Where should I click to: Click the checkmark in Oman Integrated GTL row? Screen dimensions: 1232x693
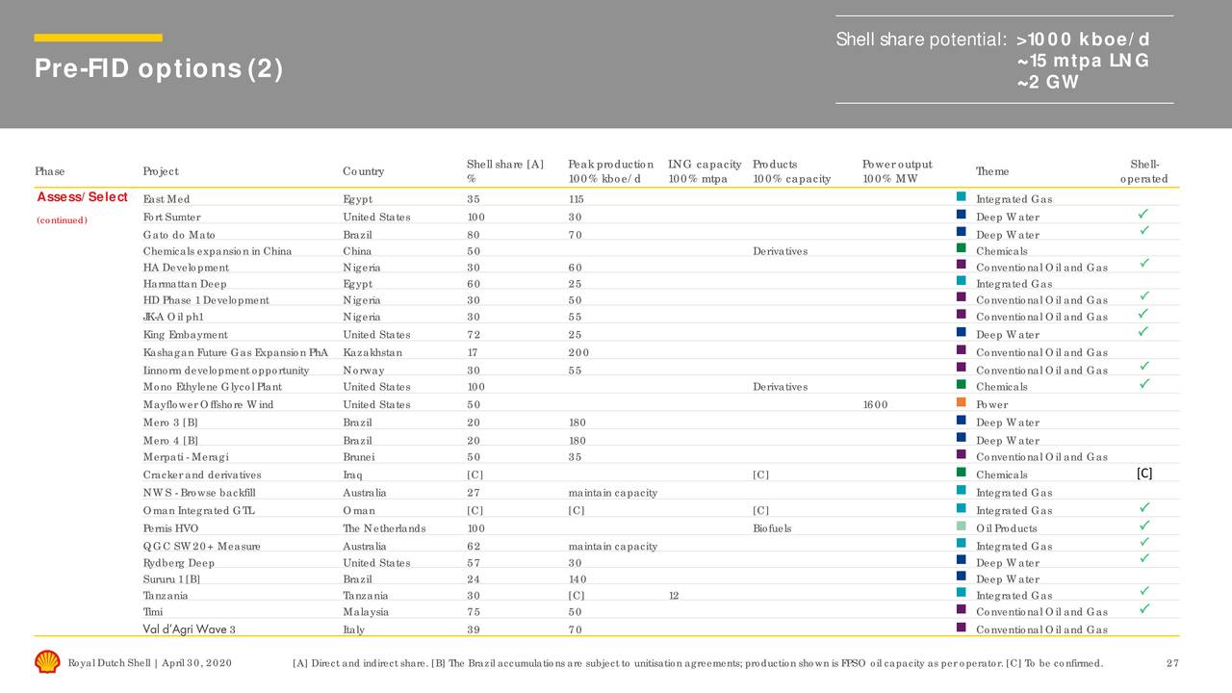click(x=1143, y=508)
